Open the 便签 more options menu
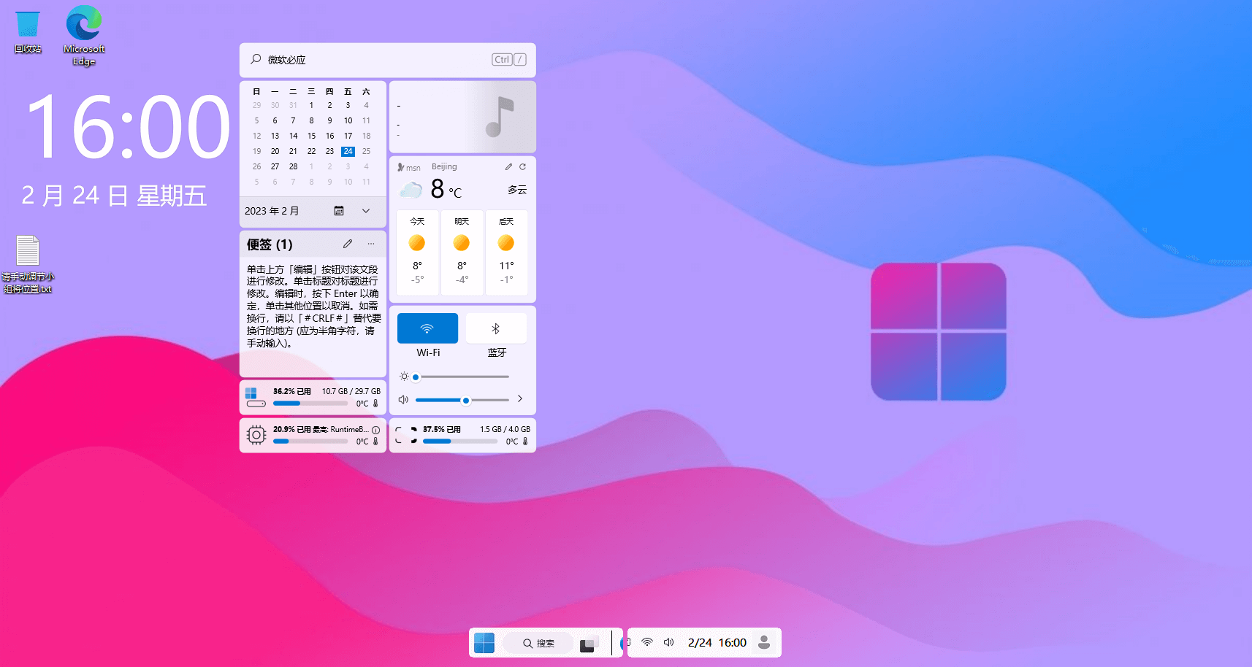This screenshot has height=667, width=1252. 371,244
